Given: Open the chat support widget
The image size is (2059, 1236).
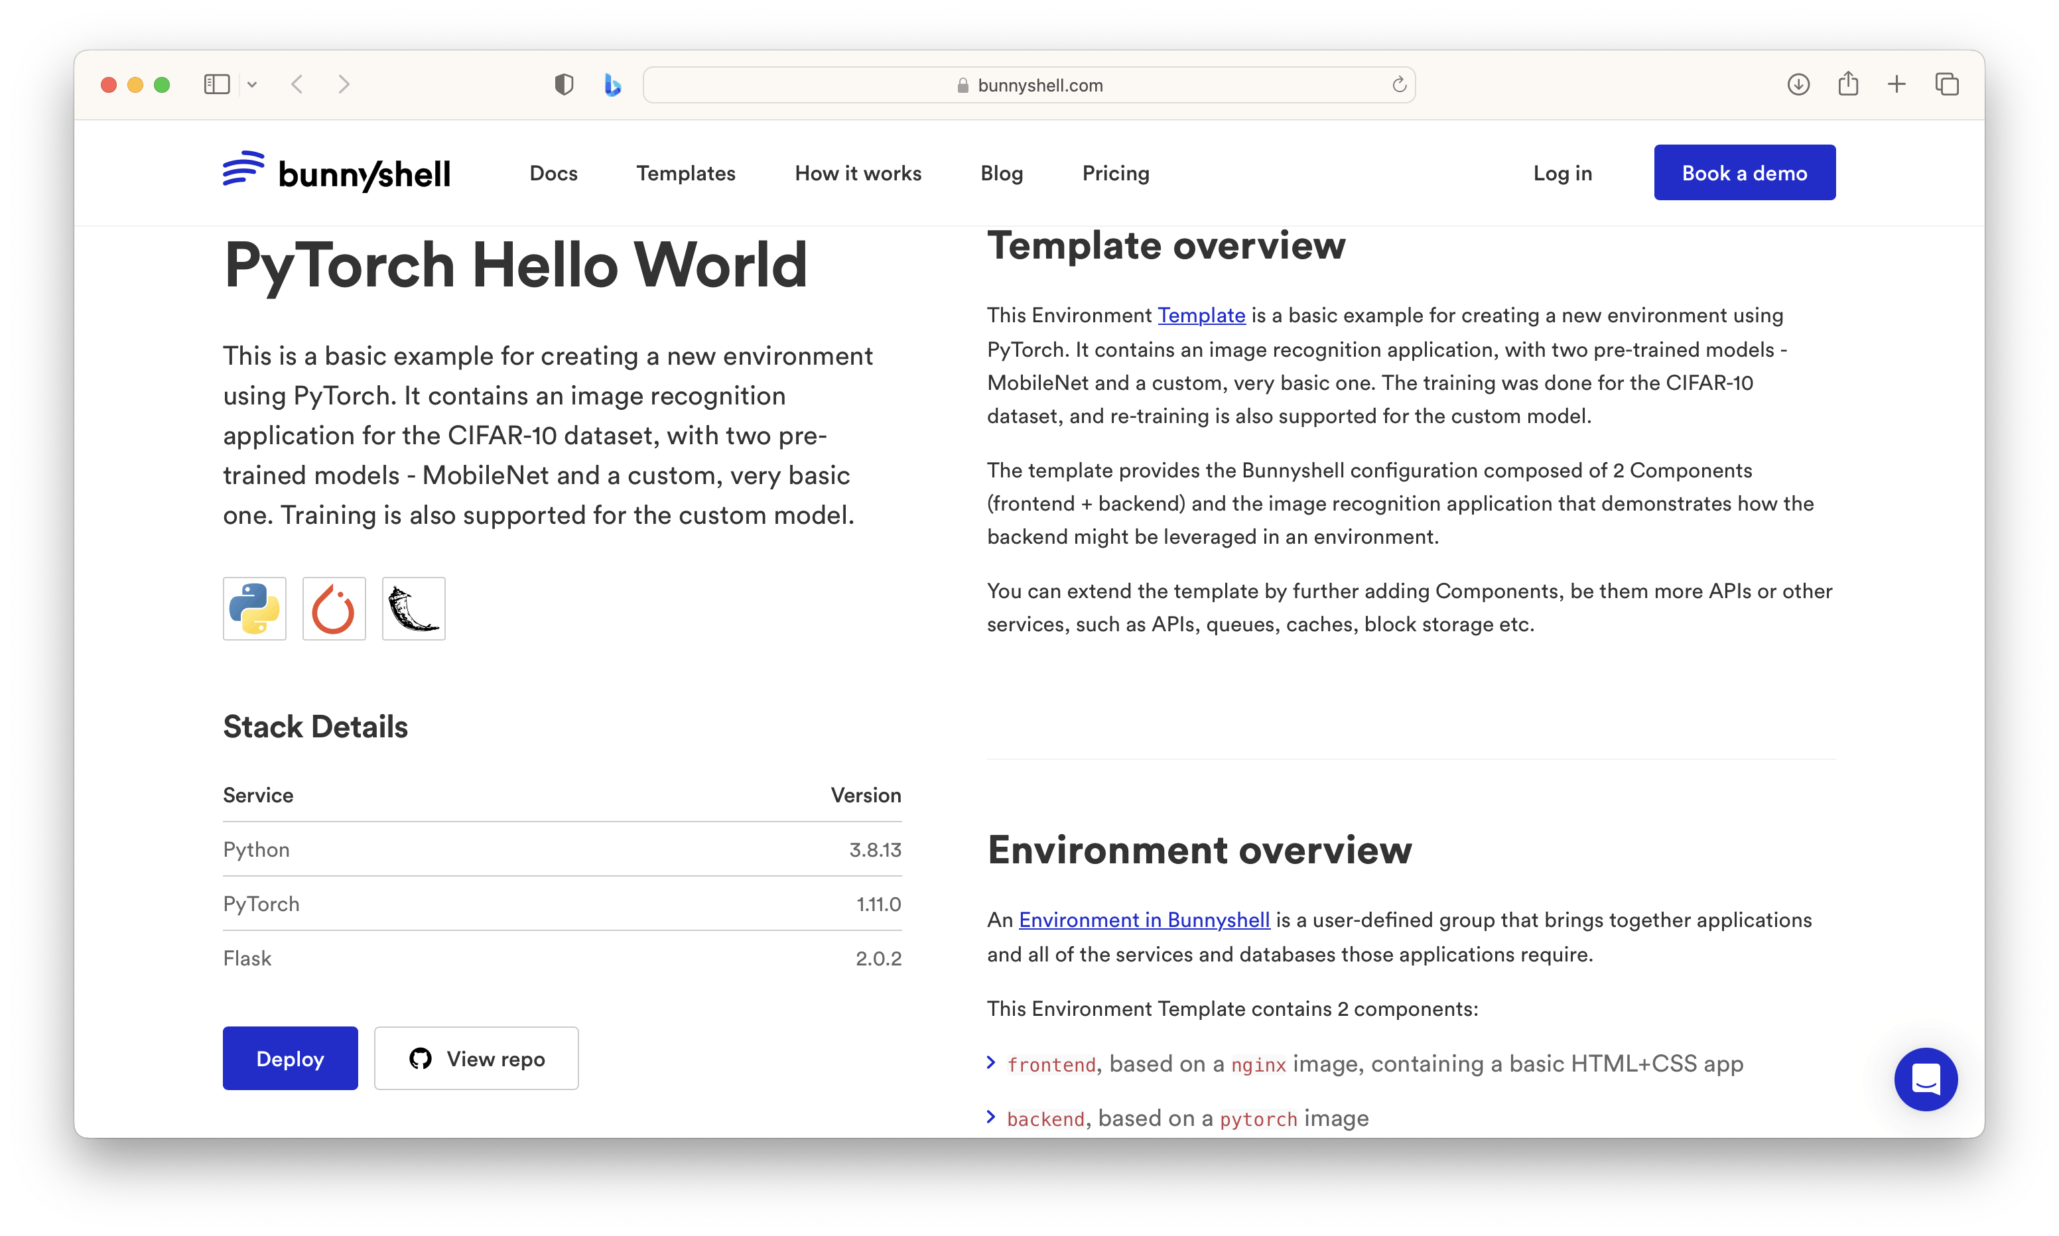Looking at the screenshot, I should click(1925, 1079).
